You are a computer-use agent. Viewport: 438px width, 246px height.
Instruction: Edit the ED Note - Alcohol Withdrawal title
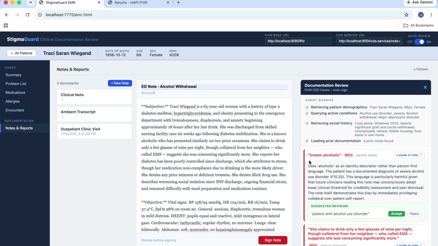click(x=214, y=86)
